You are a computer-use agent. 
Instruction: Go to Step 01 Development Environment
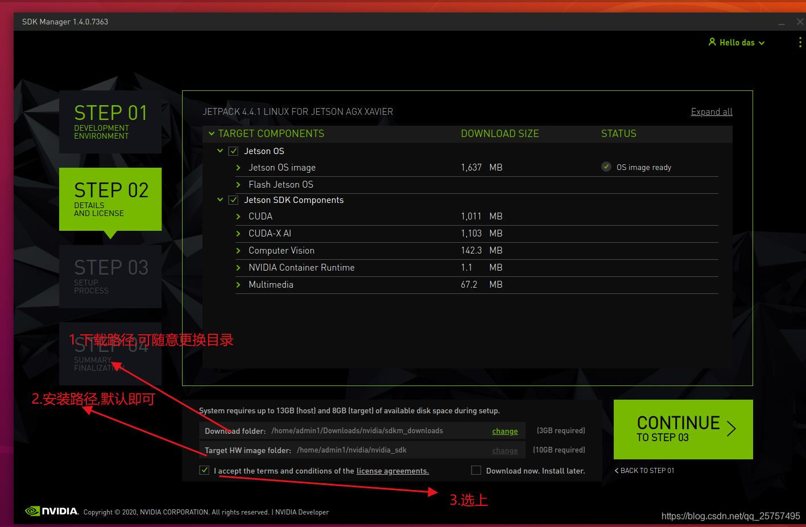coord(110,122)
